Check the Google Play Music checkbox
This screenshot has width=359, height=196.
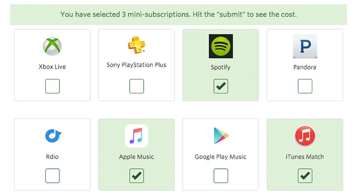tap(221, 175)
